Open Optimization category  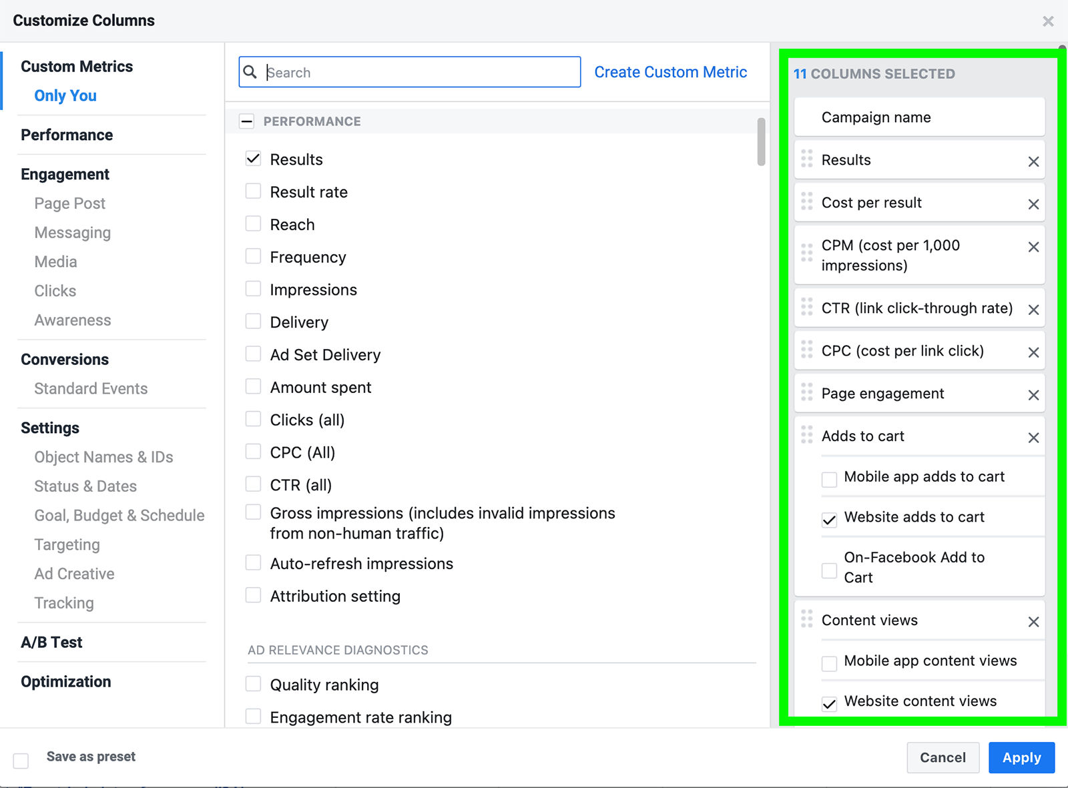[x=66, y=682]
